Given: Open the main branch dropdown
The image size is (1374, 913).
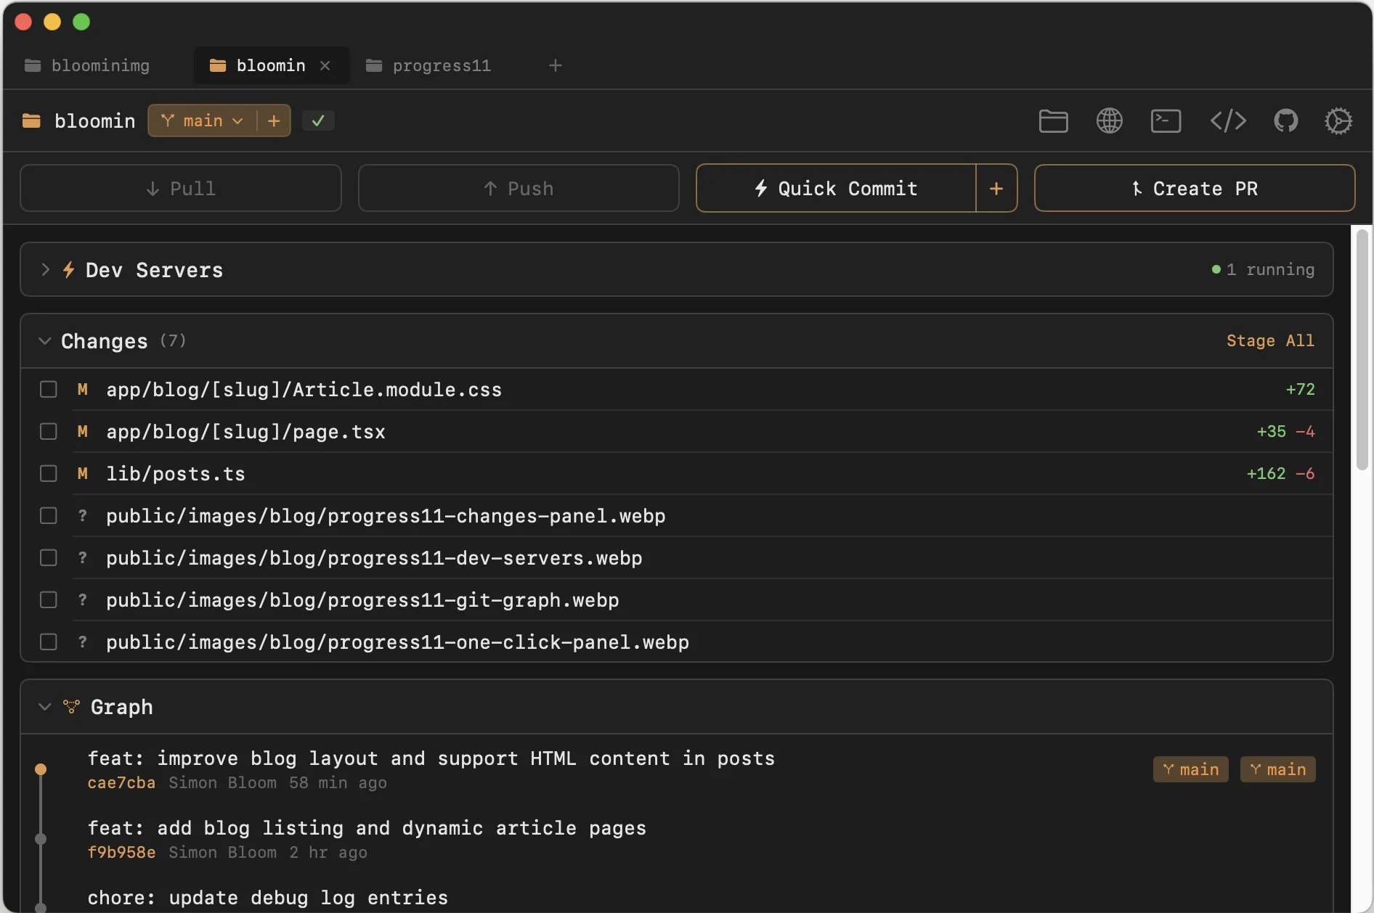Looking at the screenshot, I should [206, 120].
